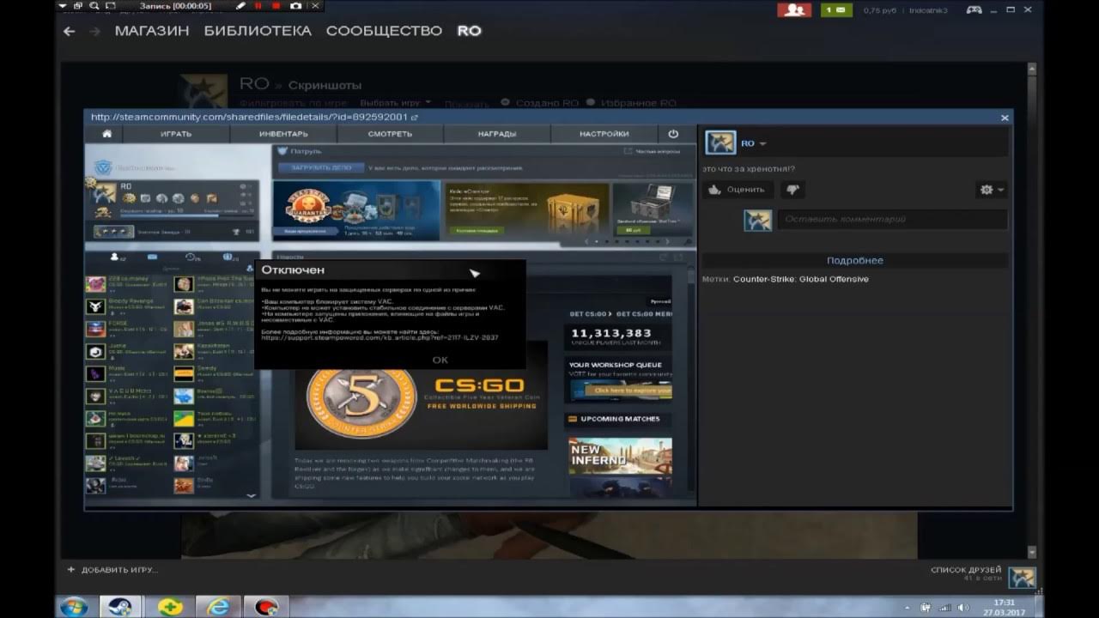Close the screen recorder toolbar
1099x618 pixels.
point(314,6)
